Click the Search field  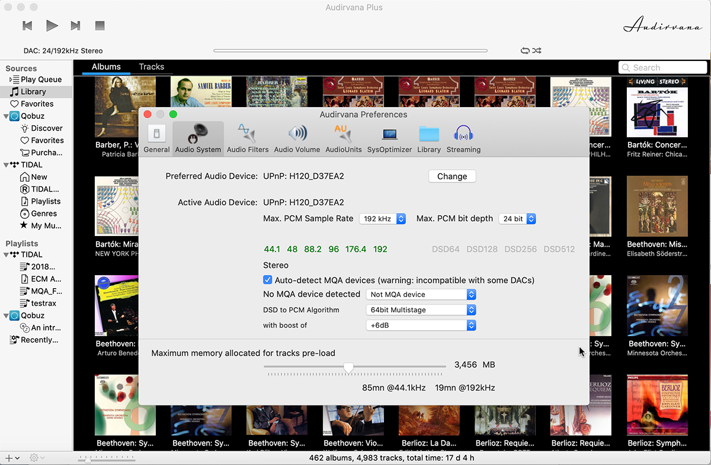pyautogui.click(x=663, y=67)
